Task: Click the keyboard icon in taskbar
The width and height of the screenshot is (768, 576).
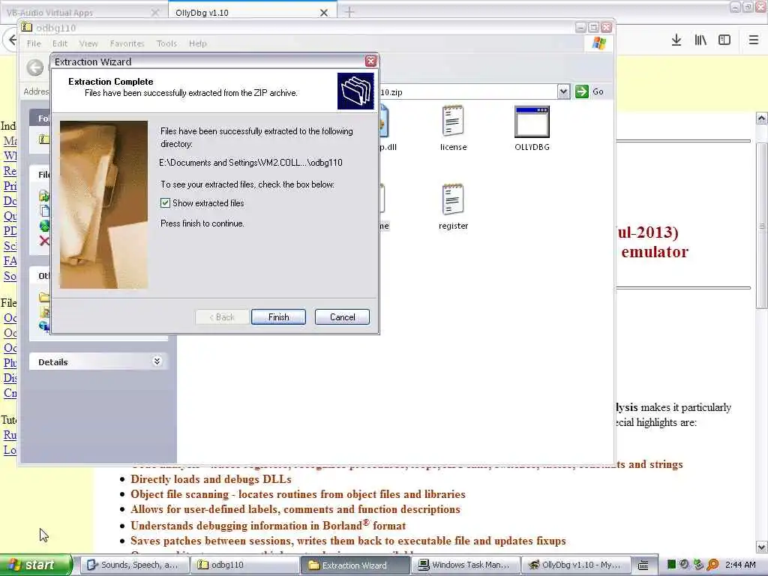Action: click(643, 565)
